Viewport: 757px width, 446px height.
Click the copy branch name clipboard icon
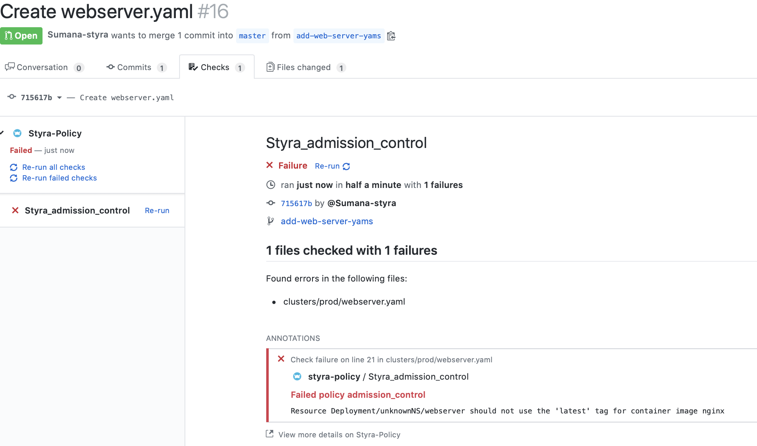pos(391,36)
